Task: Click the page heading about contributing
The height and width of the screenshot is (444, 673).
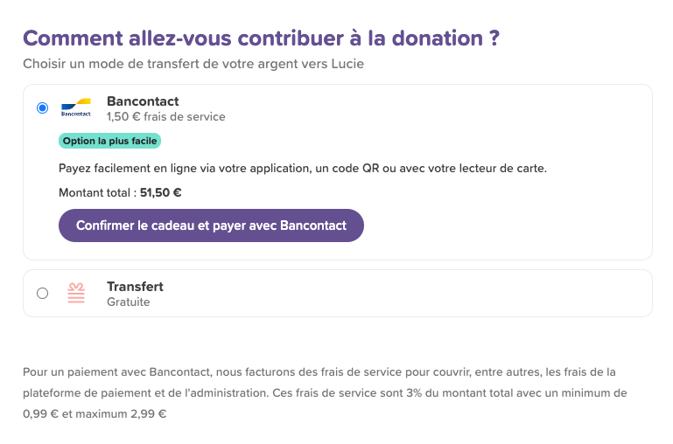Action: 262,38
